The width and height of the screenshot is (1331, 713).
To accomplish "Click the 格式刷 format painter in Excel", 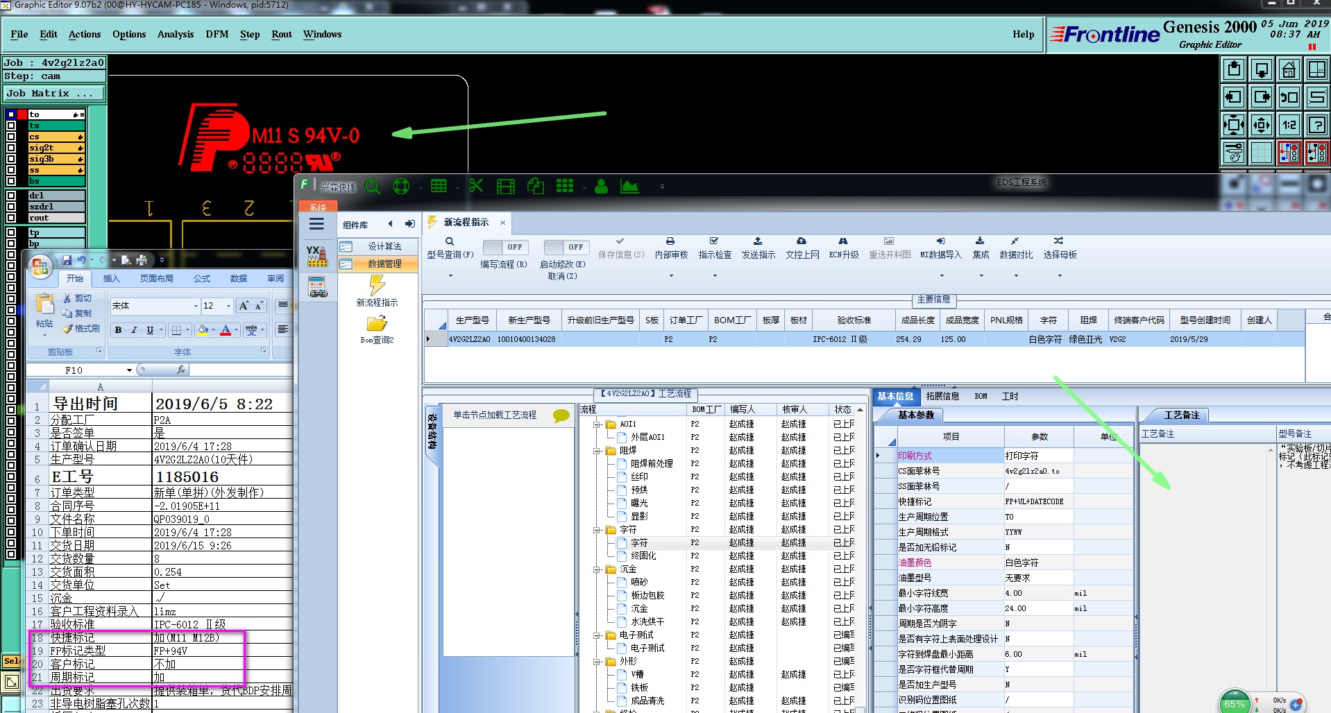I will click(81, 328).
